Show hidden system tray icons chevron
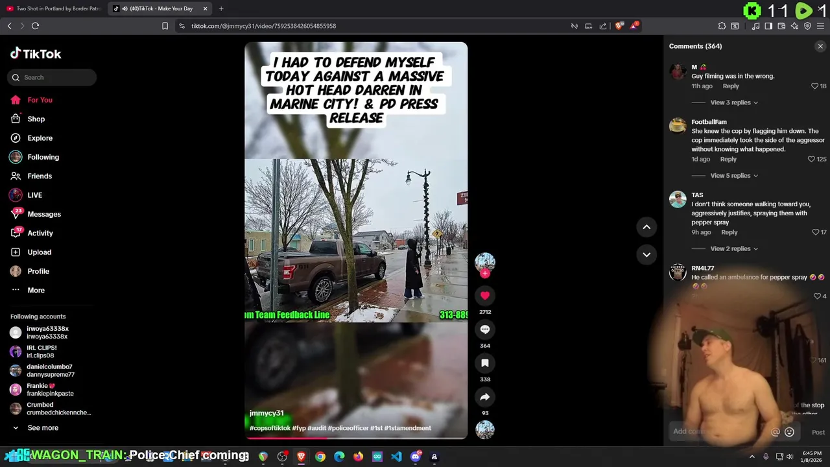The image size is (830, 467). point(752,457)
